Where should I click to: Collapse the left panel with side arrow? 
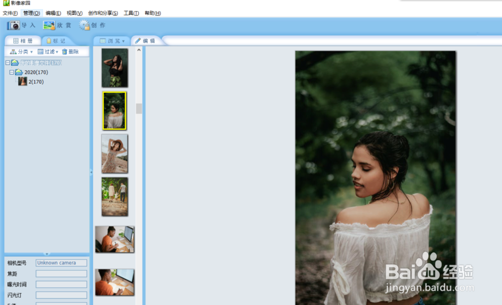point(91,172)
